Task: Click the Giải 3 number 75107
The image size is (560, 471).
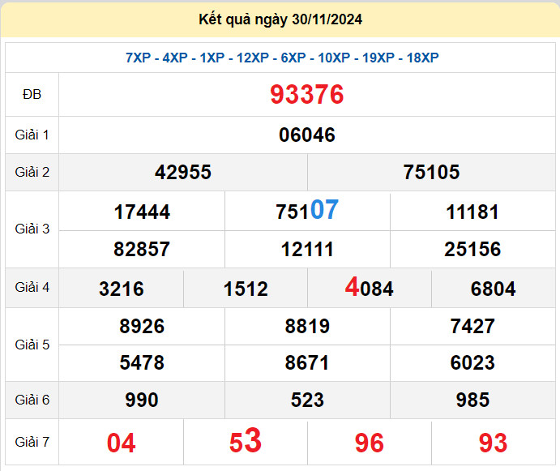Action: [307, 210]
